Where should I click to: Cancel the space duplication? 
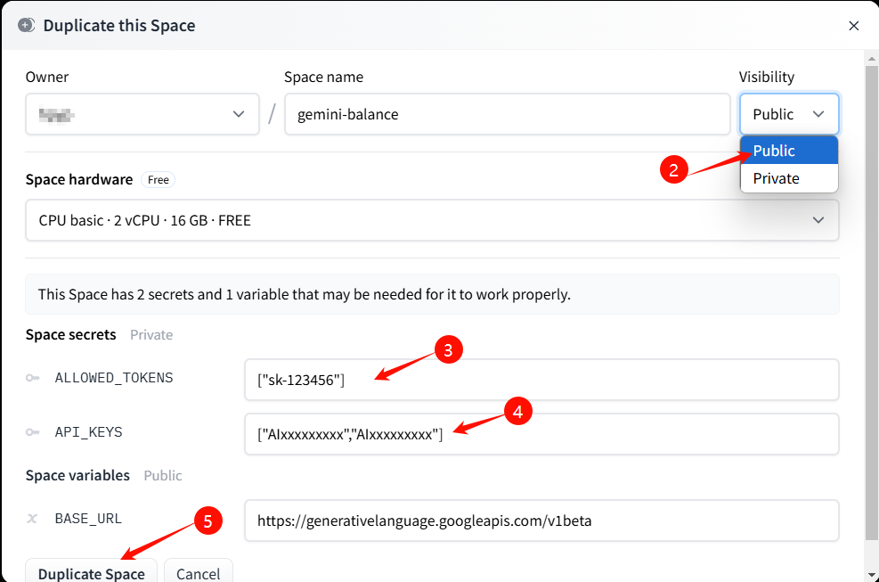198,572
